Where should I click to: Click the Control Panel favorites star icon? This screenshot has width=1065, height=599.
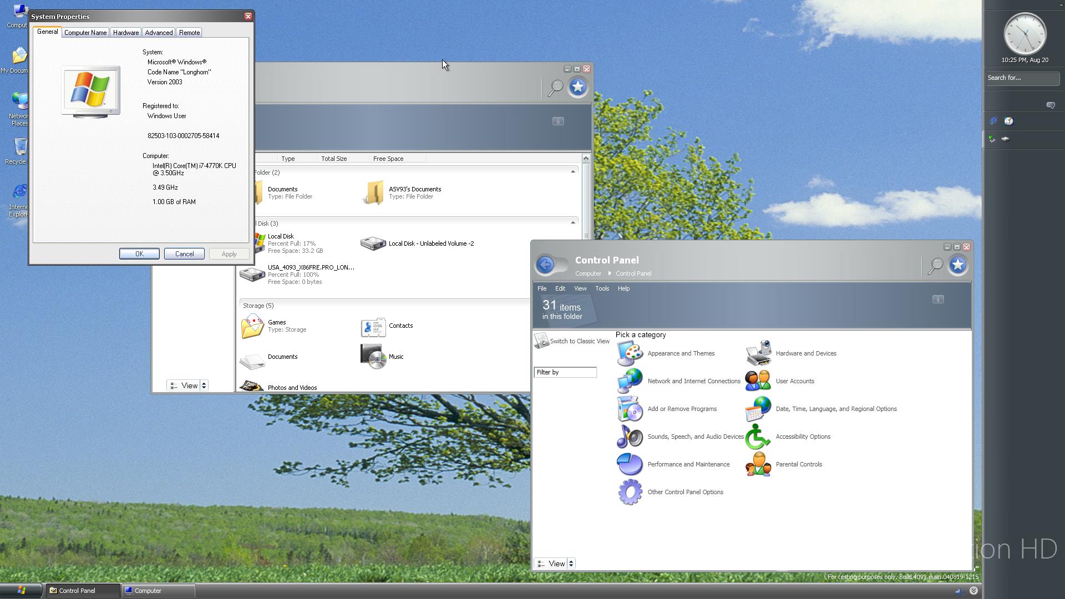(957, 265)
